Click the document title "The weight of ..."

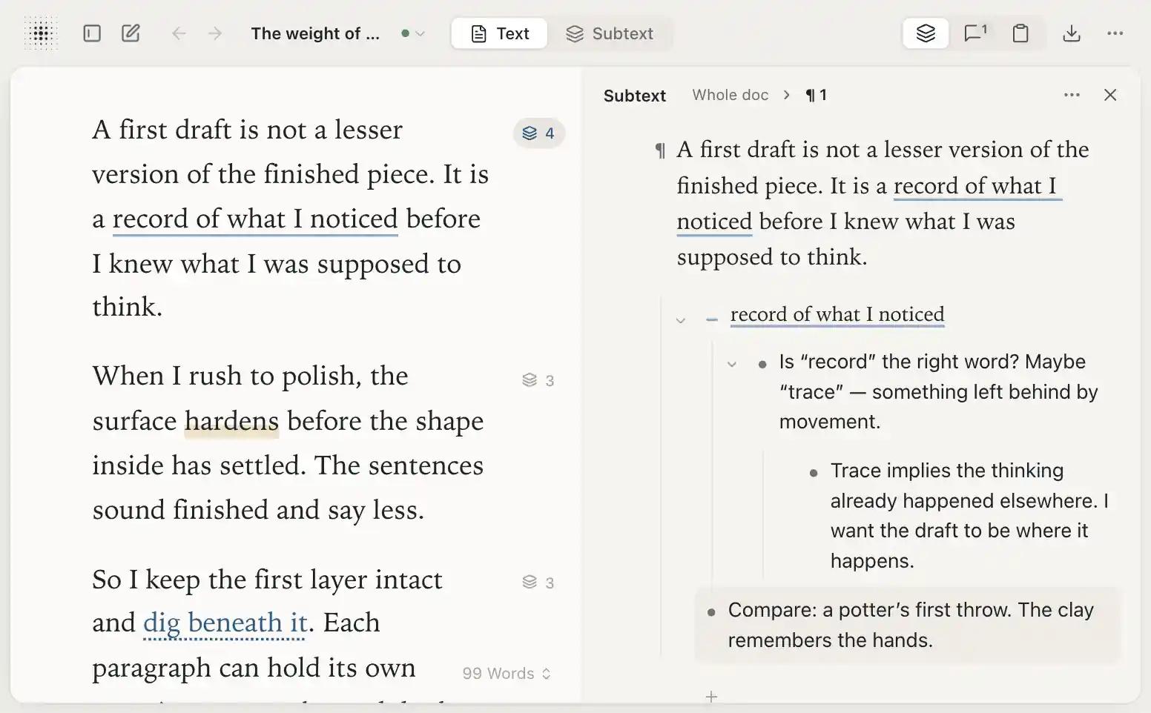coord(315,33)
